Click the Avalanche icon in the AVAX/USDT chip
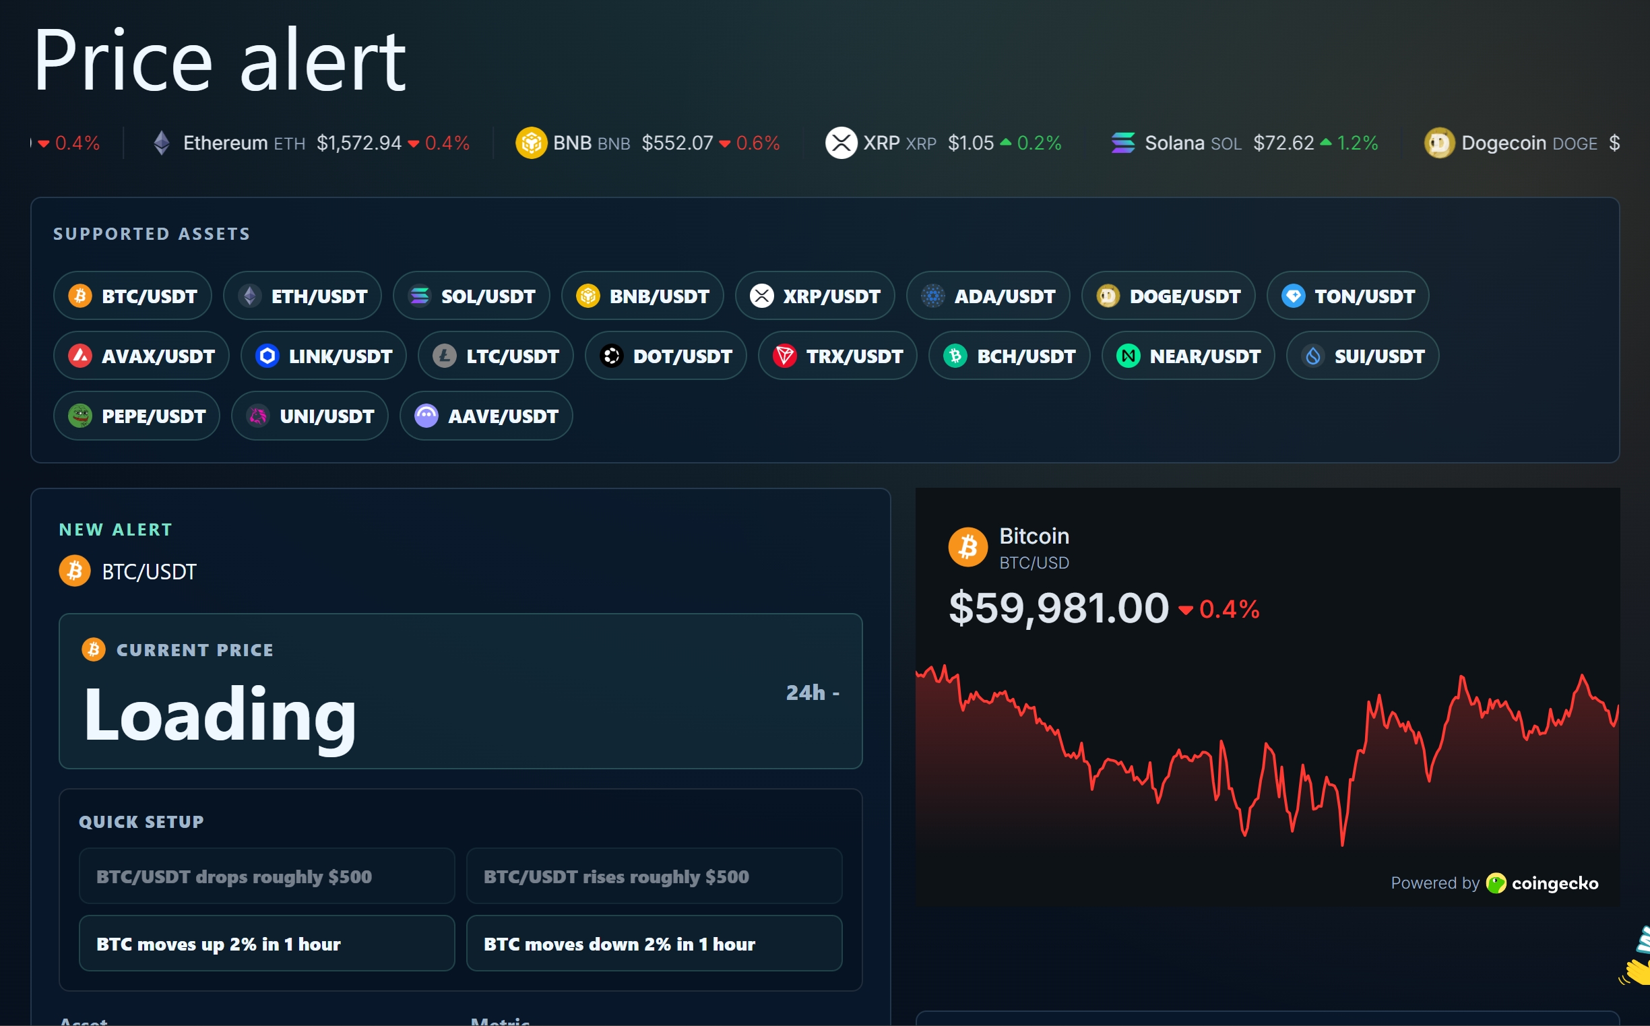1650x1026 pixels. 80,356
